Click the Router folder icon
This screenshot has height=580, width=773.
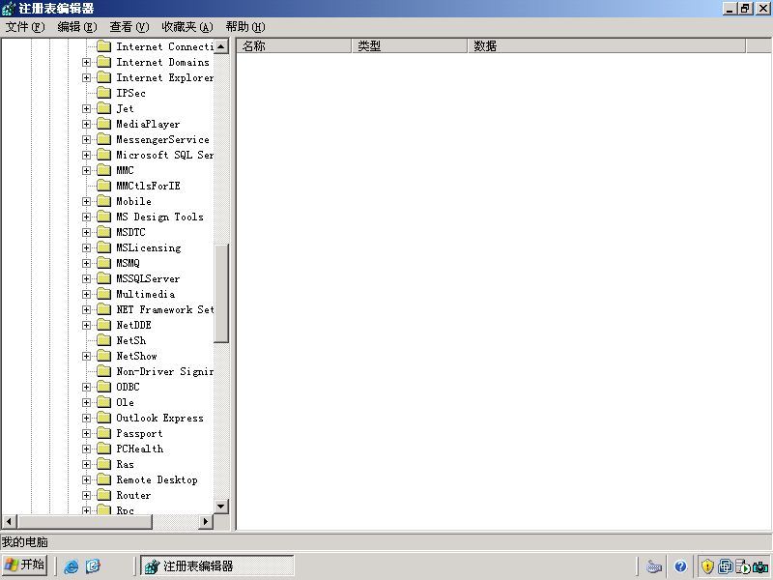(x=103, y=495)
